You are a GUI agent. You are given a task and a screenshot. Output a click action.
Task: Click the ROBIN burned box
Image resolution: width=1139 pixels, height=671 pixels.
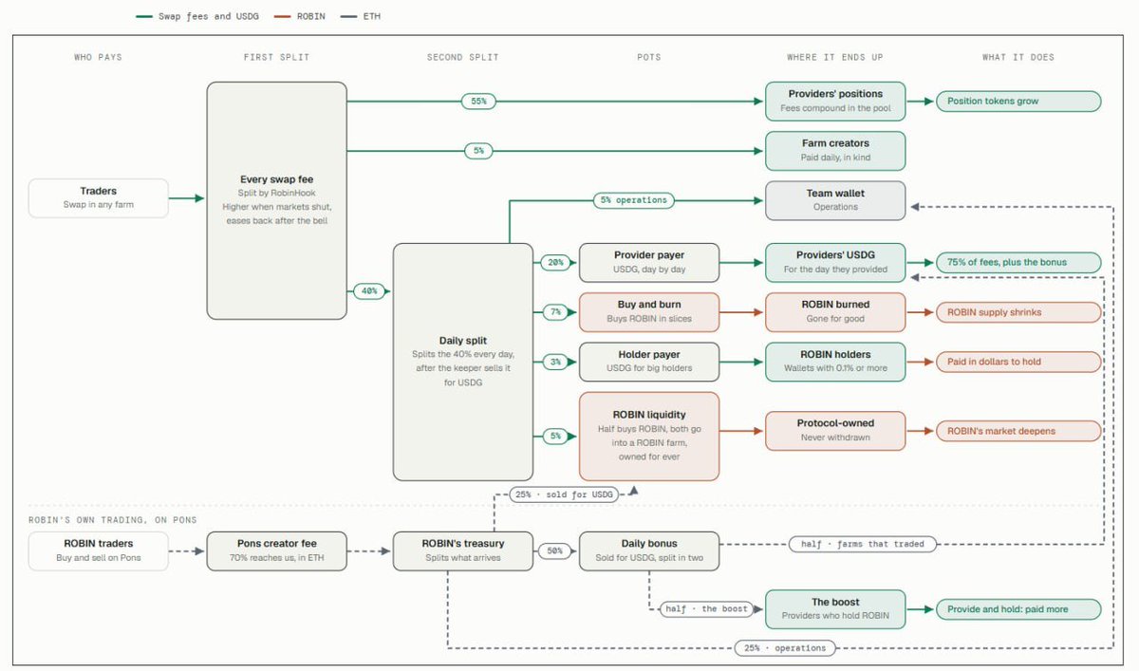(x=835, y=311)
